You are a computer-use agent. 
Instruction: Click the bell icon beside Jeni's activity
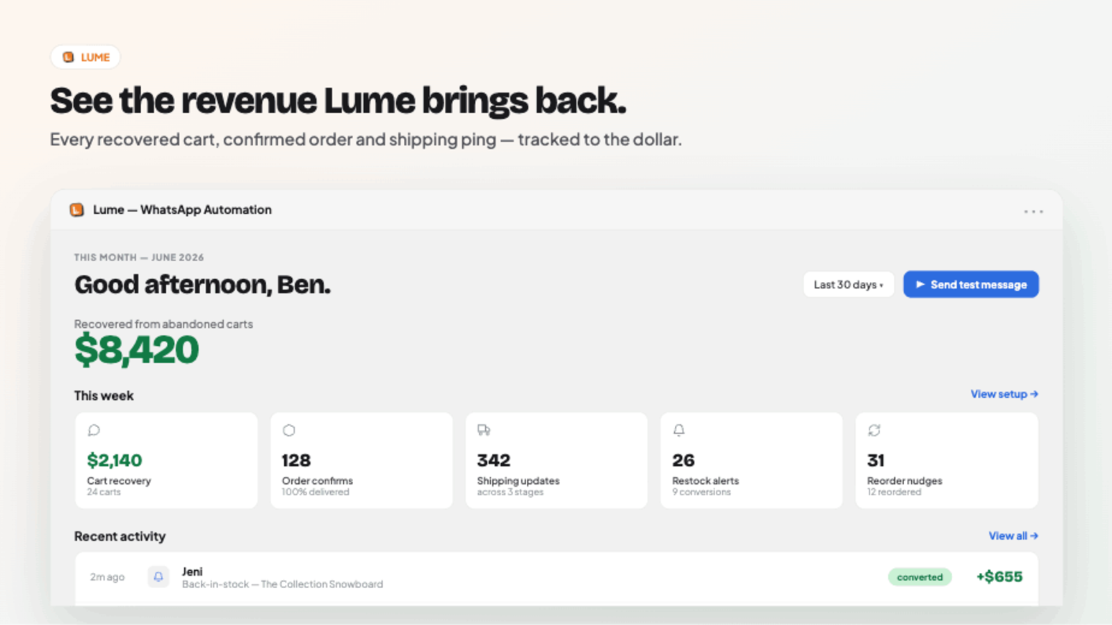(158, 576)
